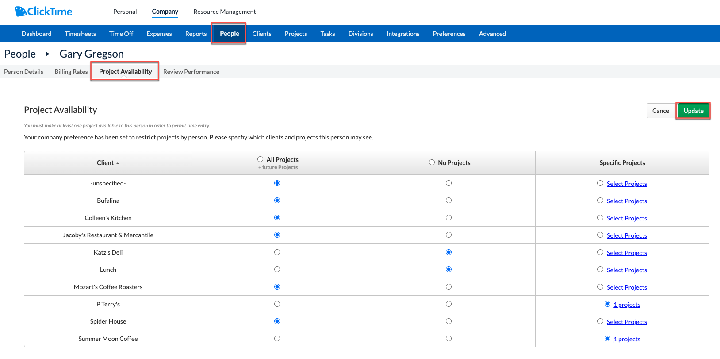
Task: Click the Cancel button
Action: (661, 111)
